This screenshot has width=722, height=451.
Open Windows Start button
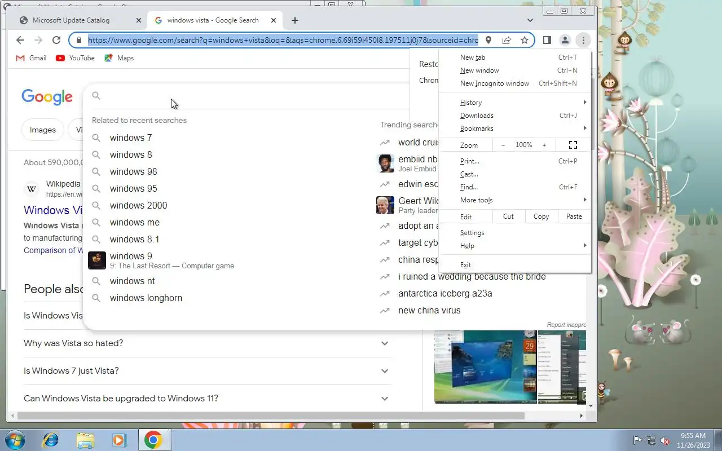(x=15, y=440)
